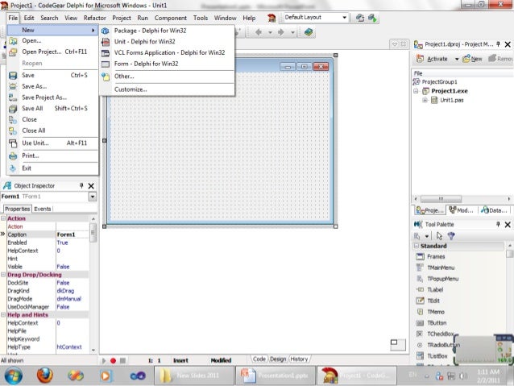The height and width of the screenshot is (386, 514).
Task: Click the Open folder icon in File menu
Action: (13, 41)
